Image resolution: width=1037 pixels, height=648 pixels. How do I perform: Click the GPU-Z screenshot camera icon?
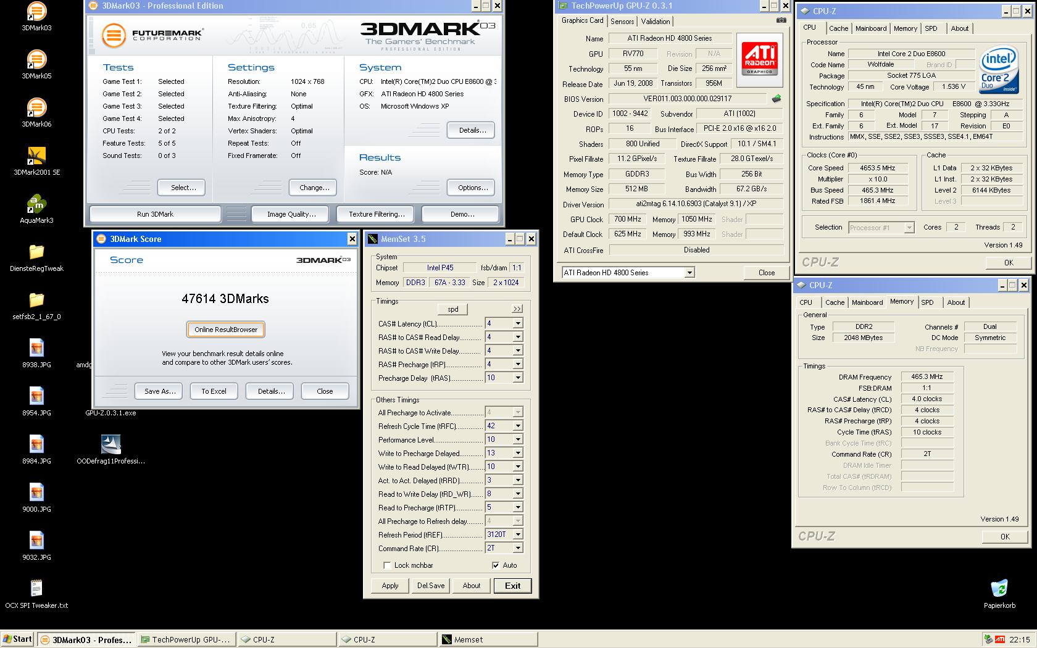point(781,20)
